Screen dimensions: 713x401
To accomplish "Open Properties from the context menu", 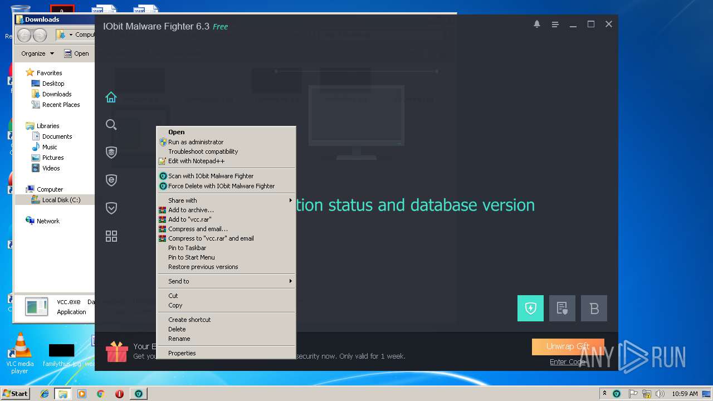I will 226,353.
